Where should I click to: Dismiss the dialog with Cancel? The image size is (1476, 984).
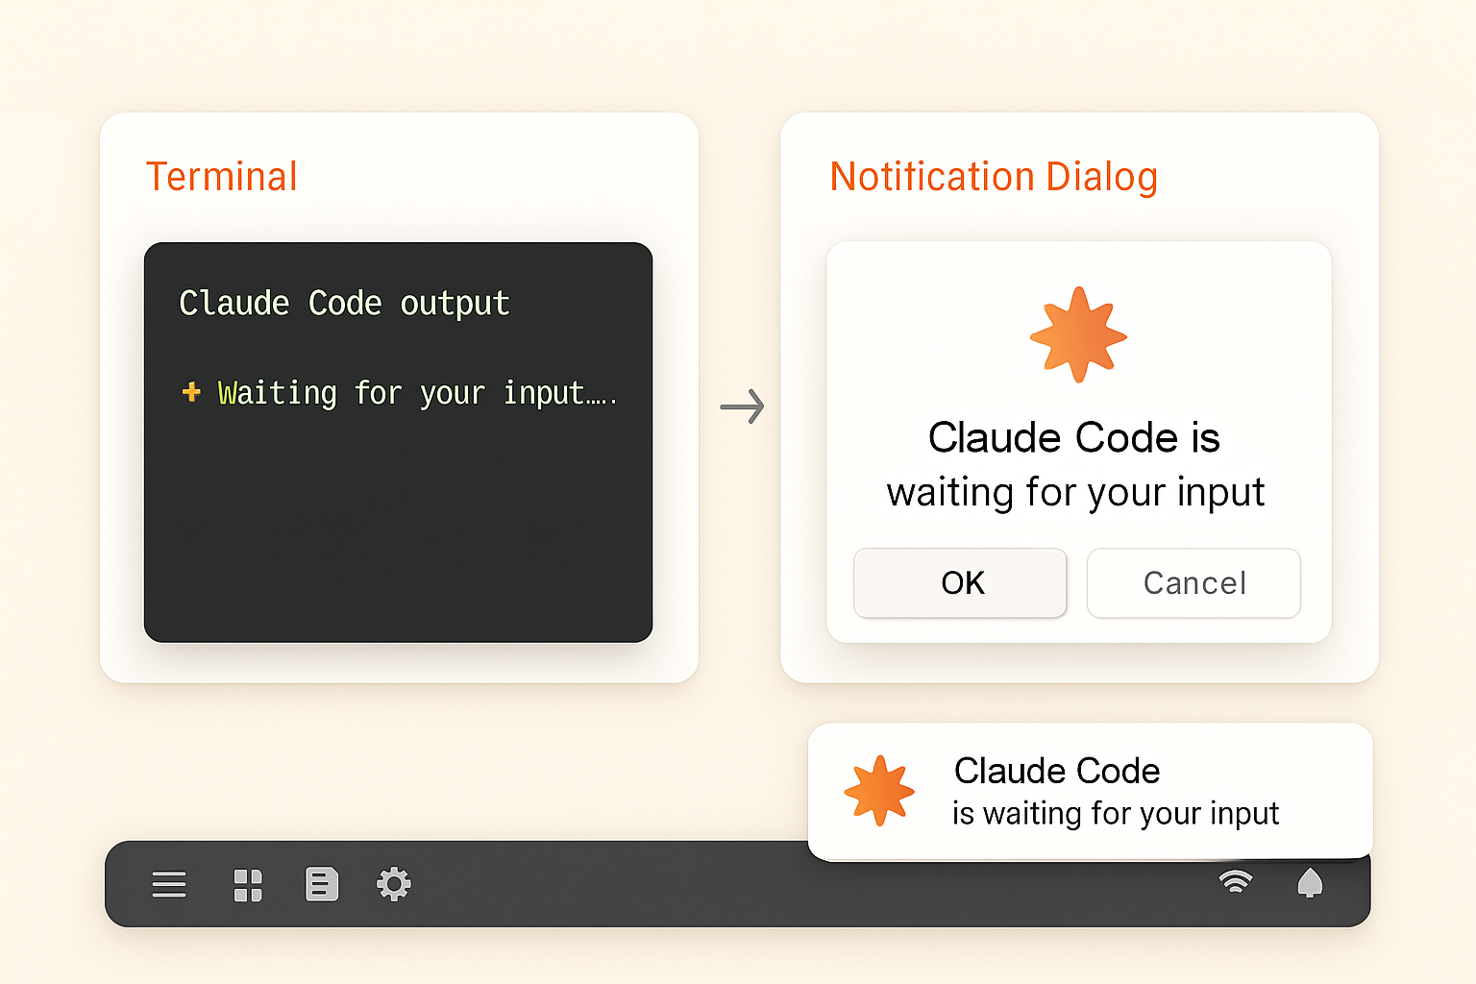pos(1193,582)
